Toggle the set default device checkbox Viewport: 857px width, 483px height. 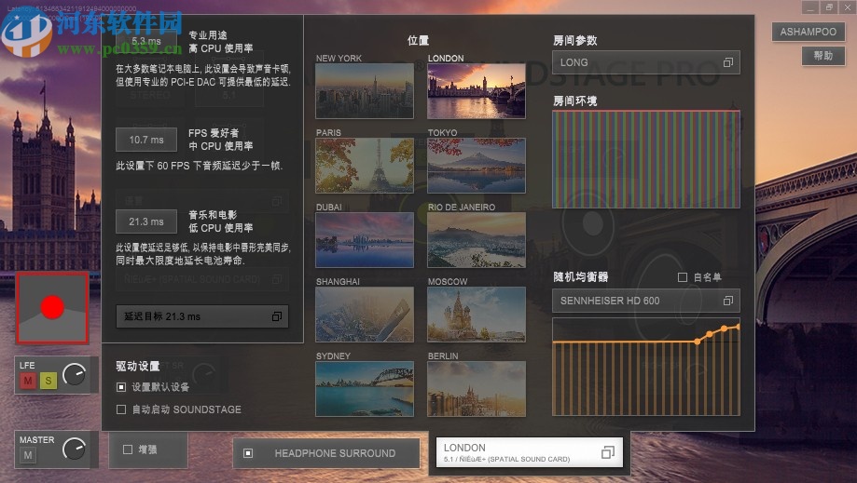click(121, 387)
